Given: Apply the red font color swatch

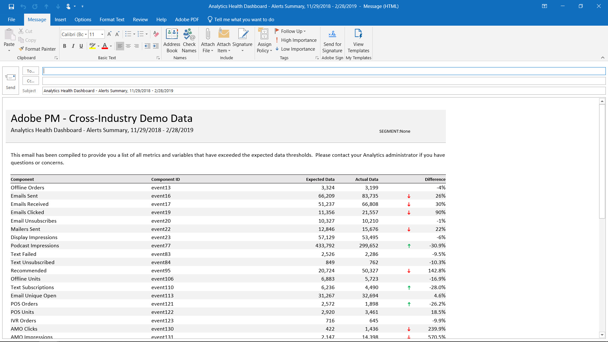Looking at the screenshot, I should pyautogui.click(x=105, y=46).
